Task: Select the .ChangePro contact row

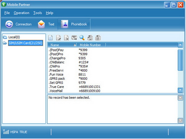Action: [113, 58]
